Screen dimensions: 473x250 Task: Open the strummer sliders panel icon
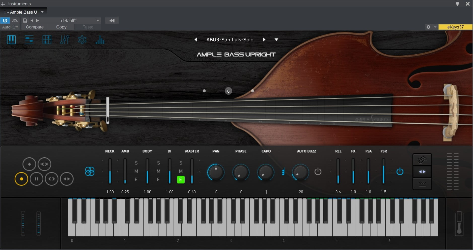(29, 40)
